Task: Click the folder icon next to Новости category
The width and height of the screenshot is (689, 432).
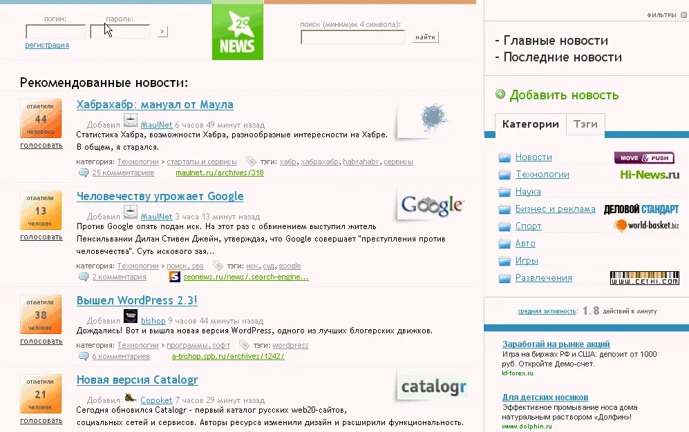Action: click(504, 157)
